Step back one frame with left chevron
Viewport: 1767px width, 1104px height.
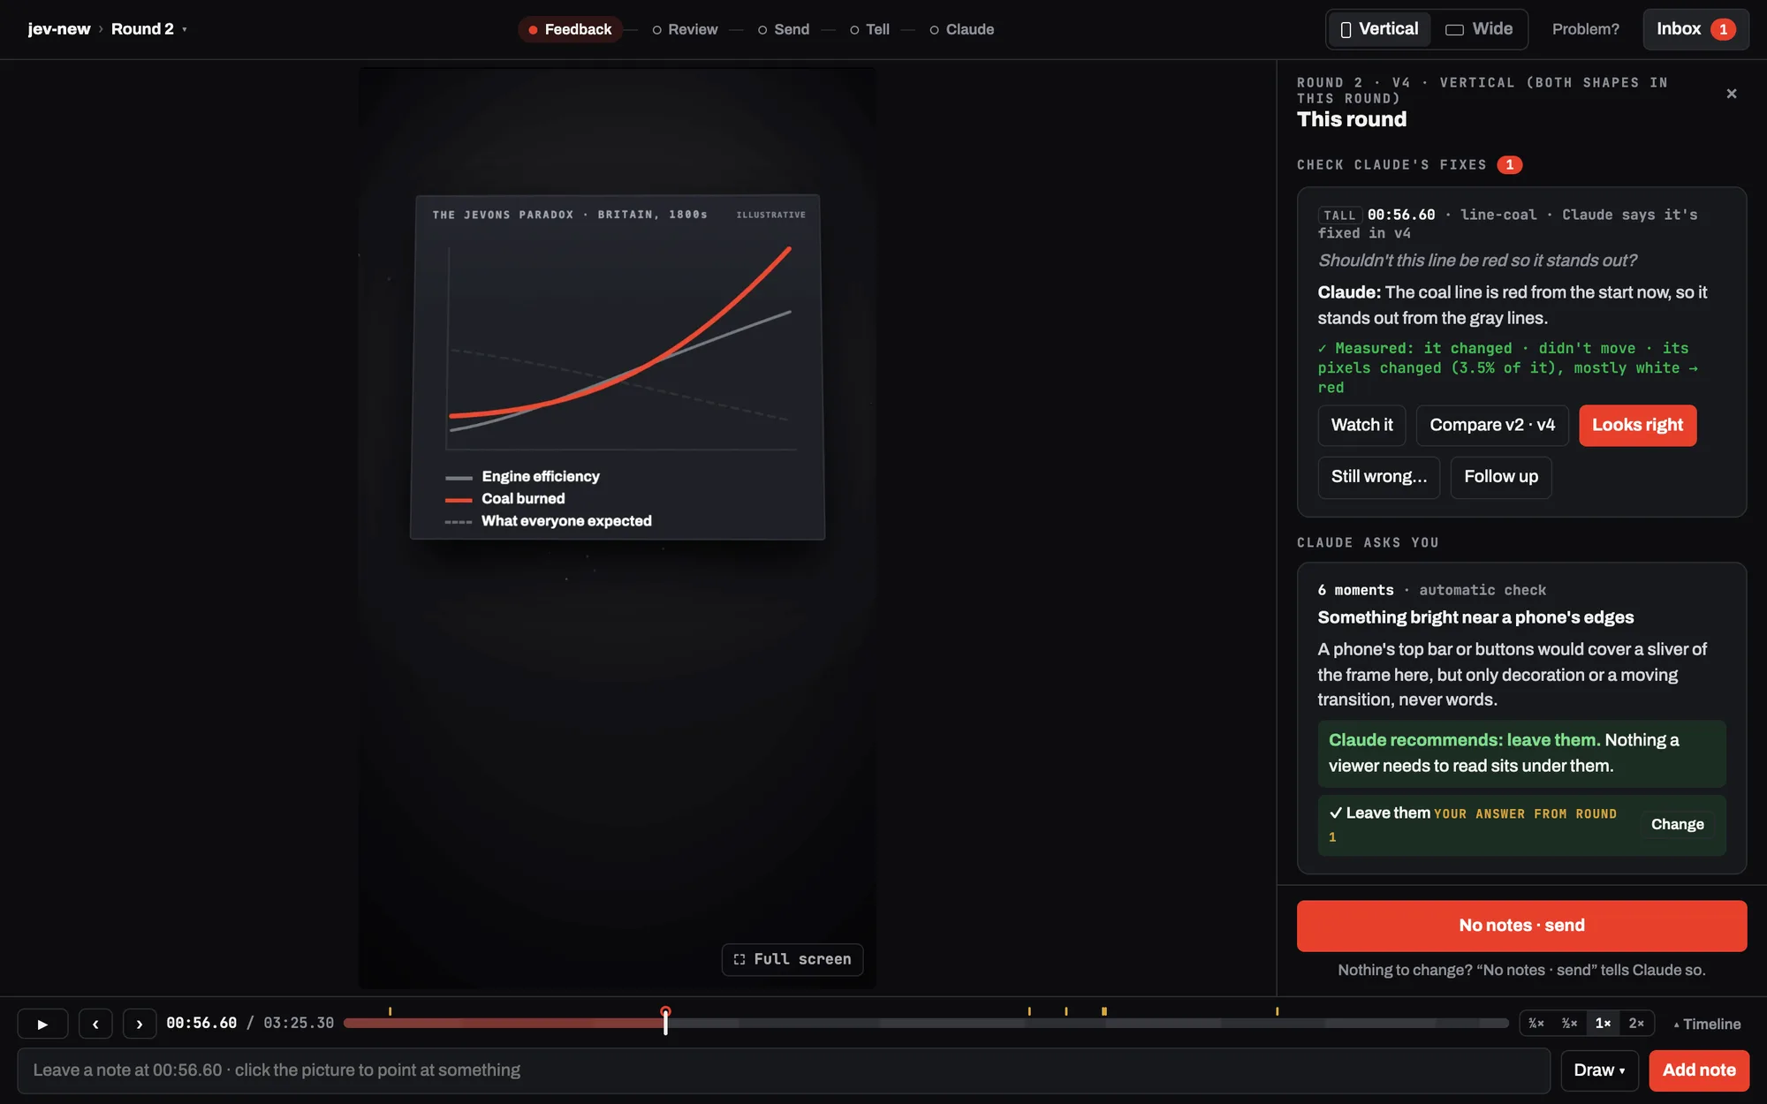point(95,1024)
